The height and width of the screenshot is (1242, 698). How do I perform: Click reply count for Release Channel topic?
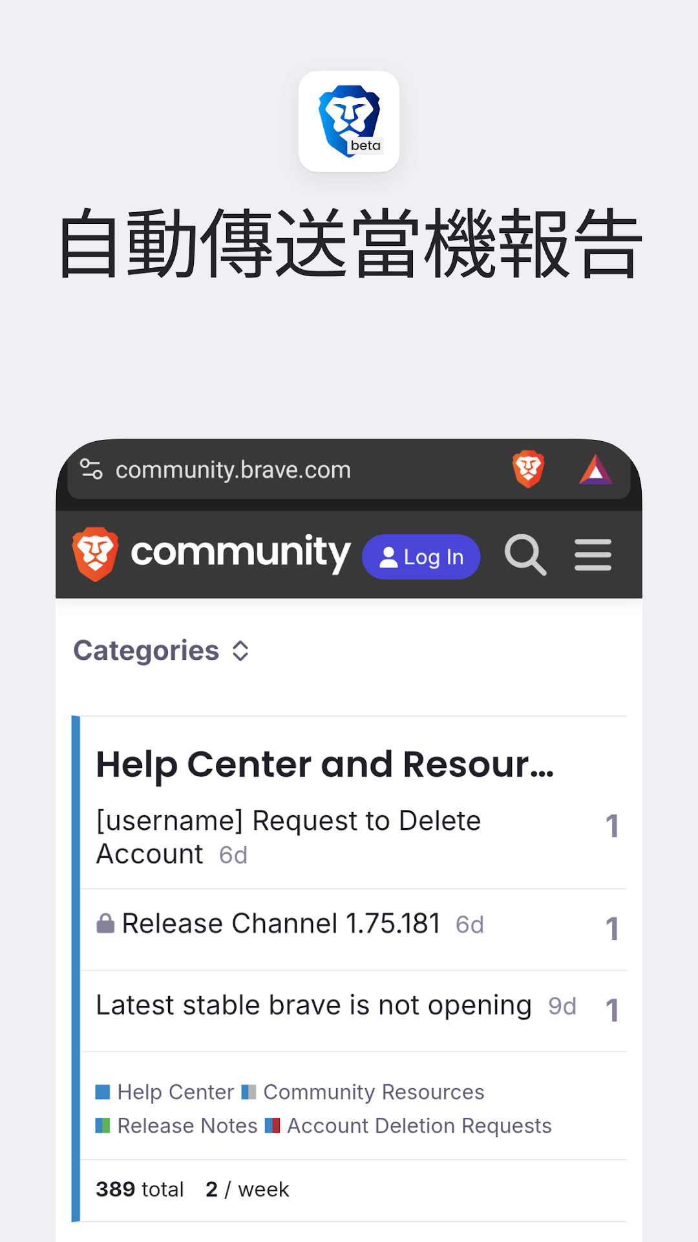612,929
